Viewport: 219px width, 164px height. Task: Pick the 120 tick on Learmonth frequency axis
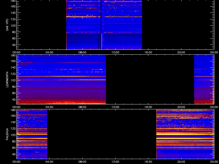tap(13, 74)
